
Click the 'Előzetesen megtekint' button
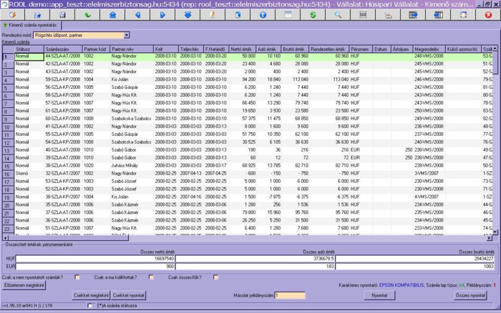pyautogui.click(x=24, y=285)
